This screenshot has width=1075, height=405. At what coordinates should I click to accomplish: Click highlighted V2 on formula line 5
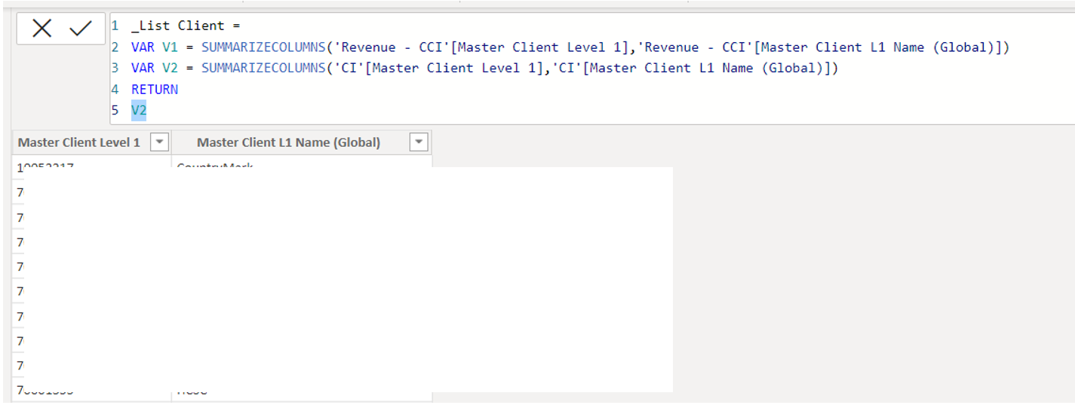coord(139,110)
